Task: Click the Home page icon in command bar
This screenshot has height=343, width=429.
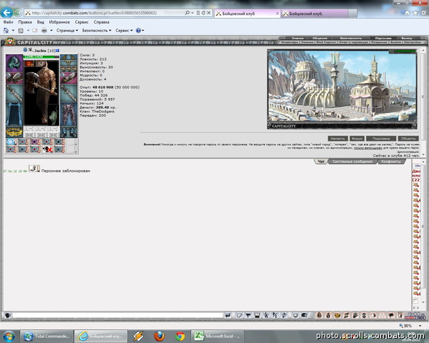Action: click(6, 30)
